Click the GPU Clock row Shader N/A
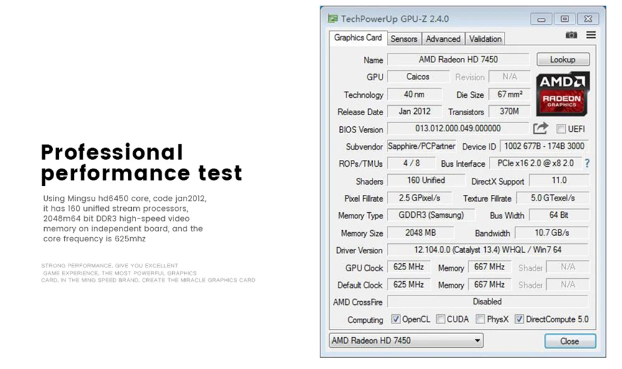 568,267
